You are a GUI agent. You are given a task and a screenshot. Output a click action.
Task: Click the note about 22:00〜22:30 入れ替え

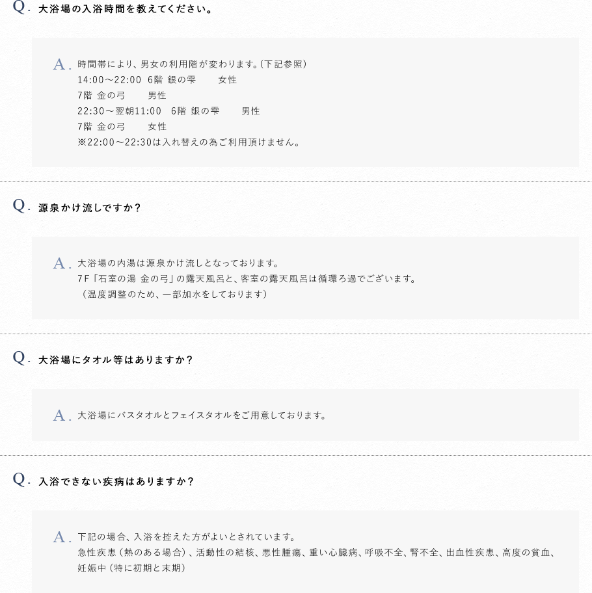click(189, 142)
